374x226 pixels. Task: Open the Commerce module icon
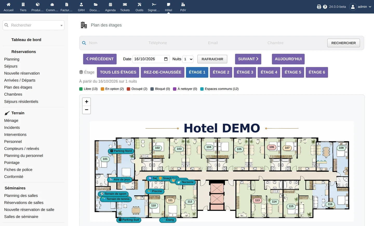pyautogui.click(x=52, y=4)
